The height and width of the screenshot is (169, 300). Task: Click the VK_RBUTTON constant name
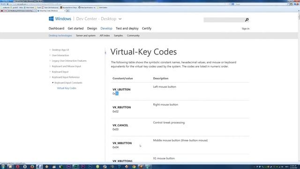coord(122,108)
